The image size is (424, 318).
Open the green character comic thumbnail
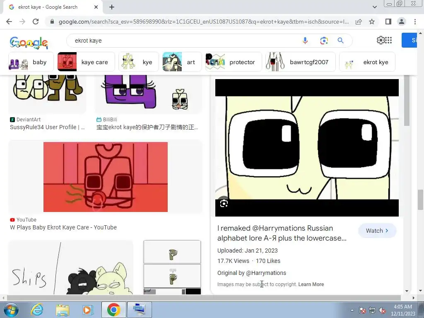tap(172, 267)
